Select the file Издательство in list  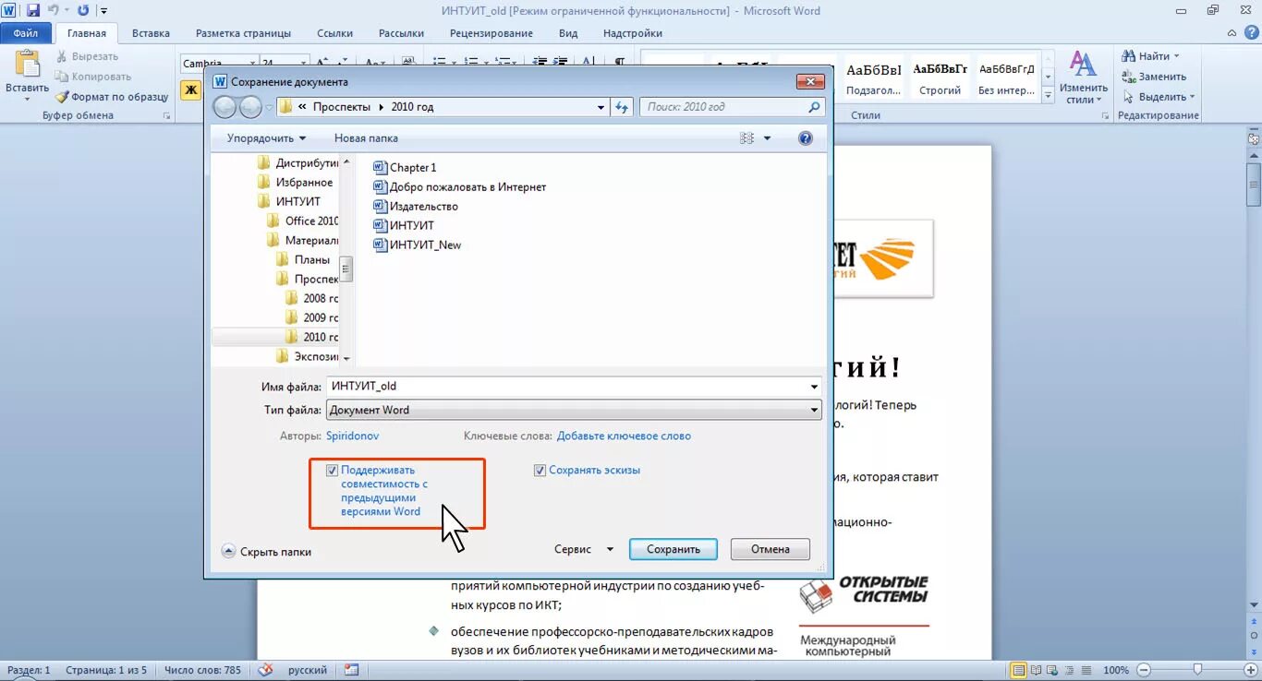point(415,206)
